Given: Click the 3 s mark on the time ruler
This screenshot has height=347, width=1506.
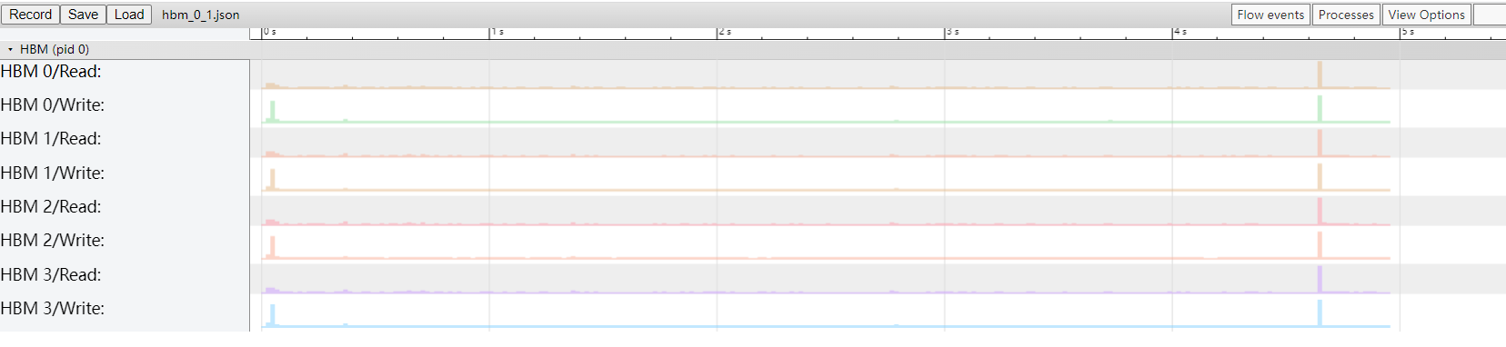Looking at the screenshot, I should [x=952, y=32].
